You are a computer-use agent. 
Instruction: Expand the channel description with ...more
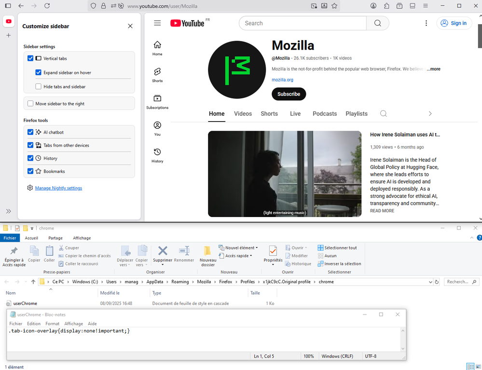coord(433,69)
